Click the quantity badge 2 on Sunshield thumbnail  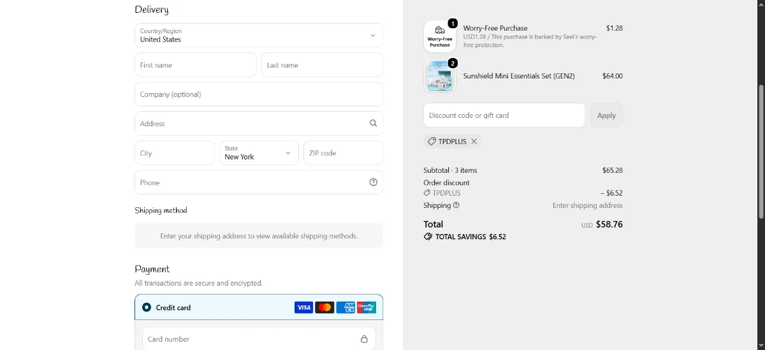pos(453,63)
